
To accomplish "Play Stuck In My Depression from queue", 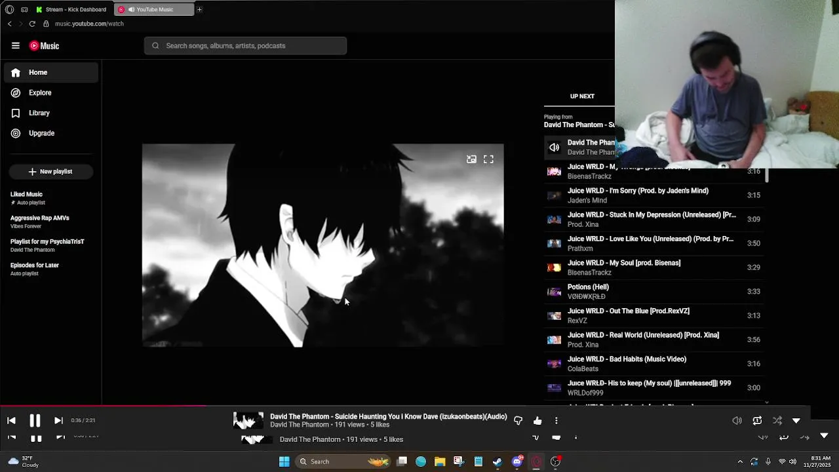I will [655, 220].
